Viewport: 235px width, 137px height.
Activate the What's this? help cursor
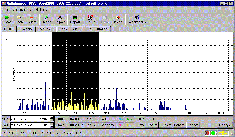pos(137,17)
